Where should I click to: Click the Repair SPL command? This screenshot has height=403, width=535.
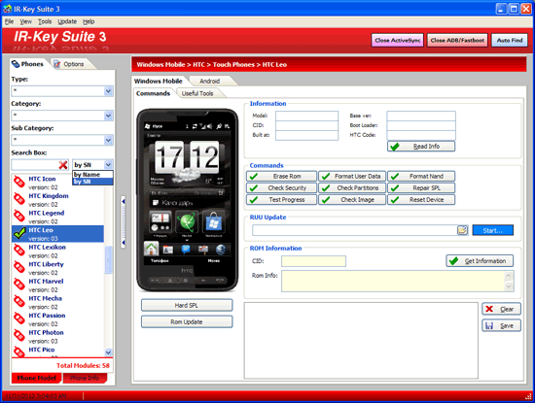(421, 188)
